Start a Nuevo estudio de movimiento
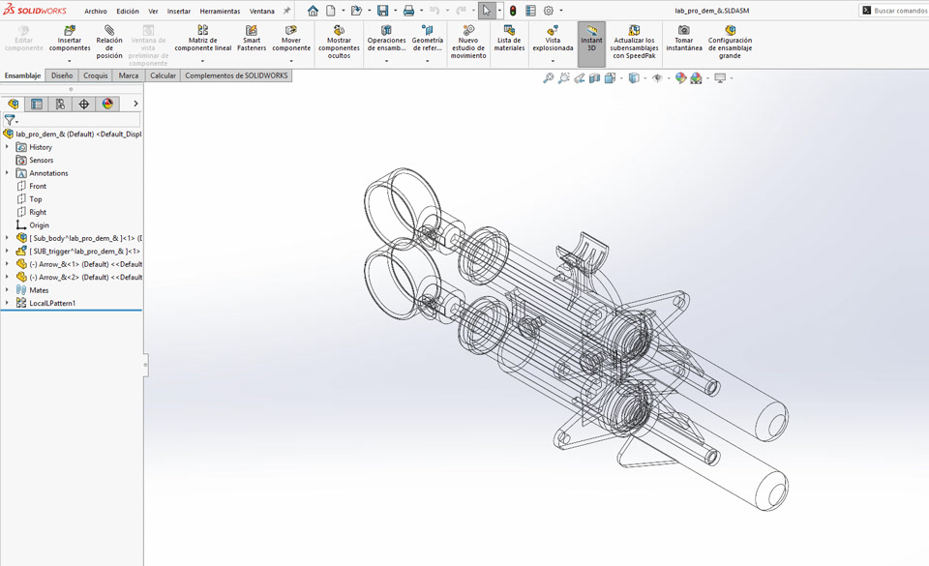 click(x=468, y=42)
